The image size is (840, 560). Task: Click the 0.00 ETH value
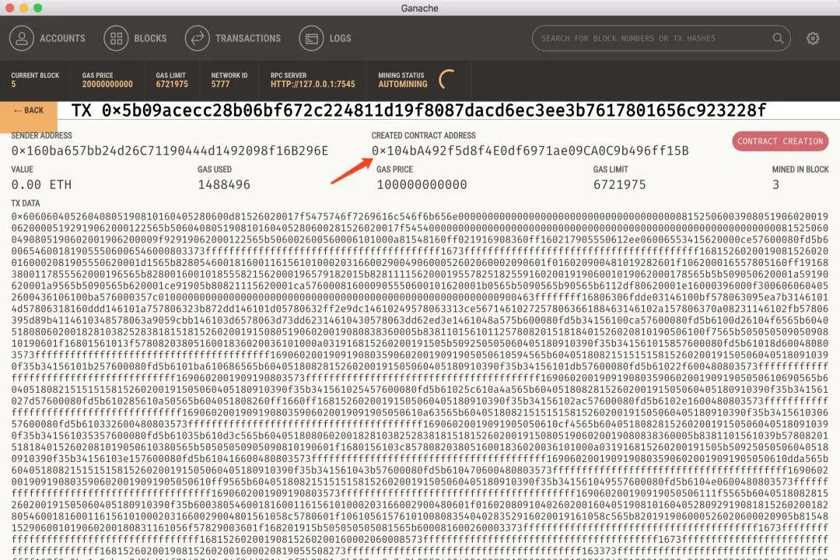(41, 184)
